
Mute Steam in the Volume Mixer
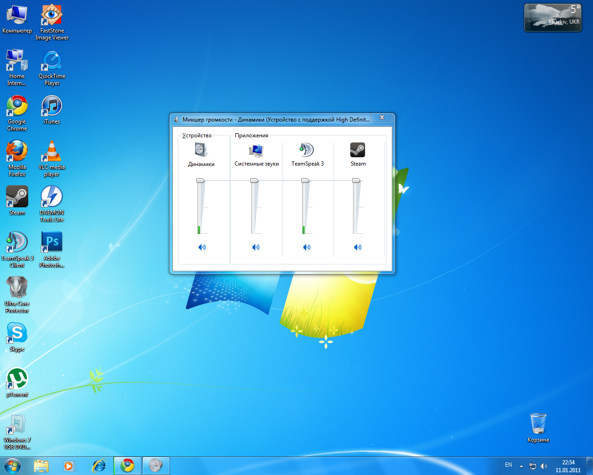[x=358, y=247]
